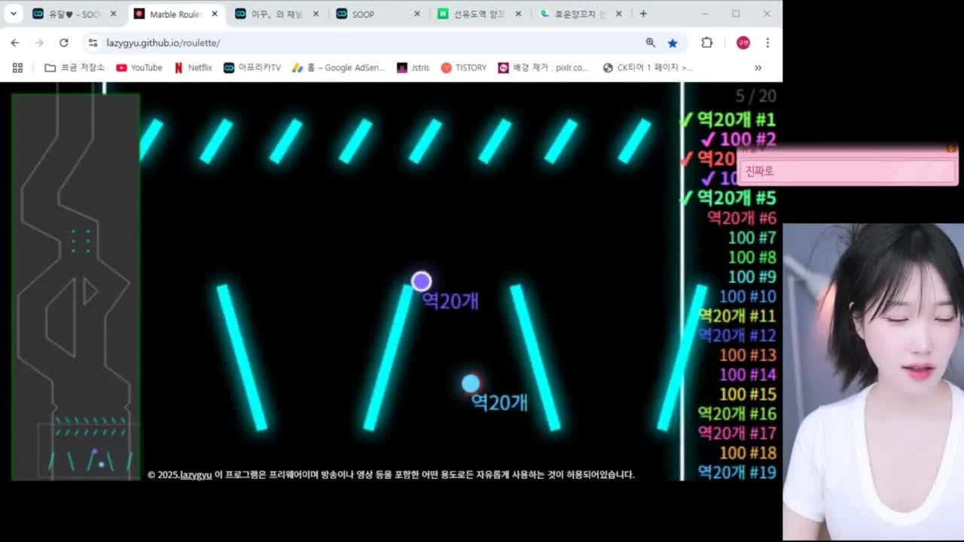The width and height of the screenshot is (964, 542).
Task: Open a new browser tab
Action: pyautogui.click(x=643, y=14)
